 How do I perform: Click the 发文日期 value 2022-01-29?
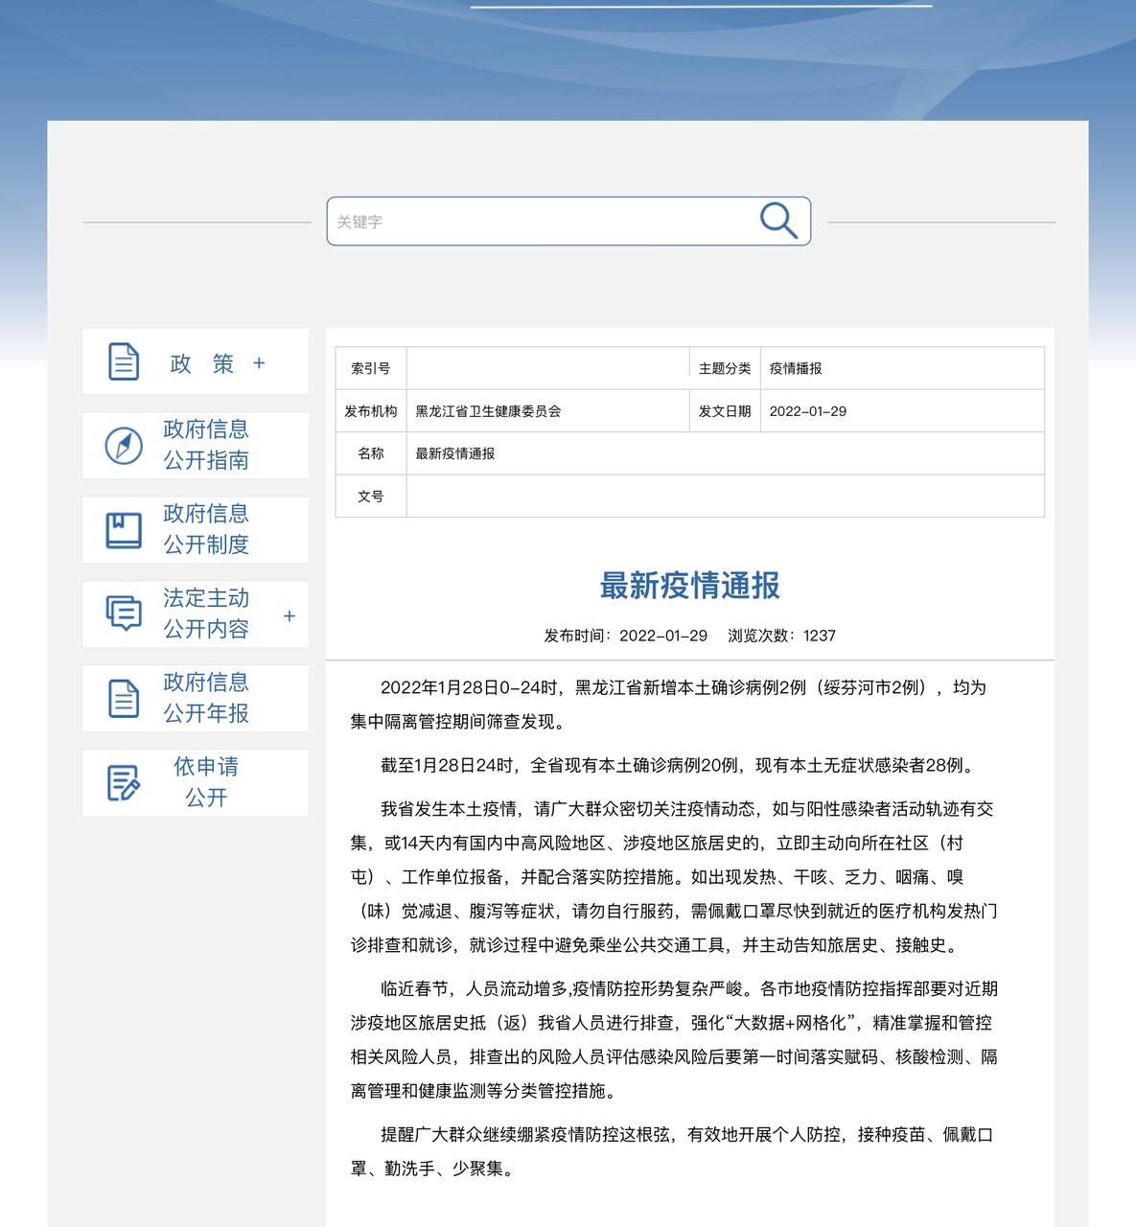pos(902,411)
